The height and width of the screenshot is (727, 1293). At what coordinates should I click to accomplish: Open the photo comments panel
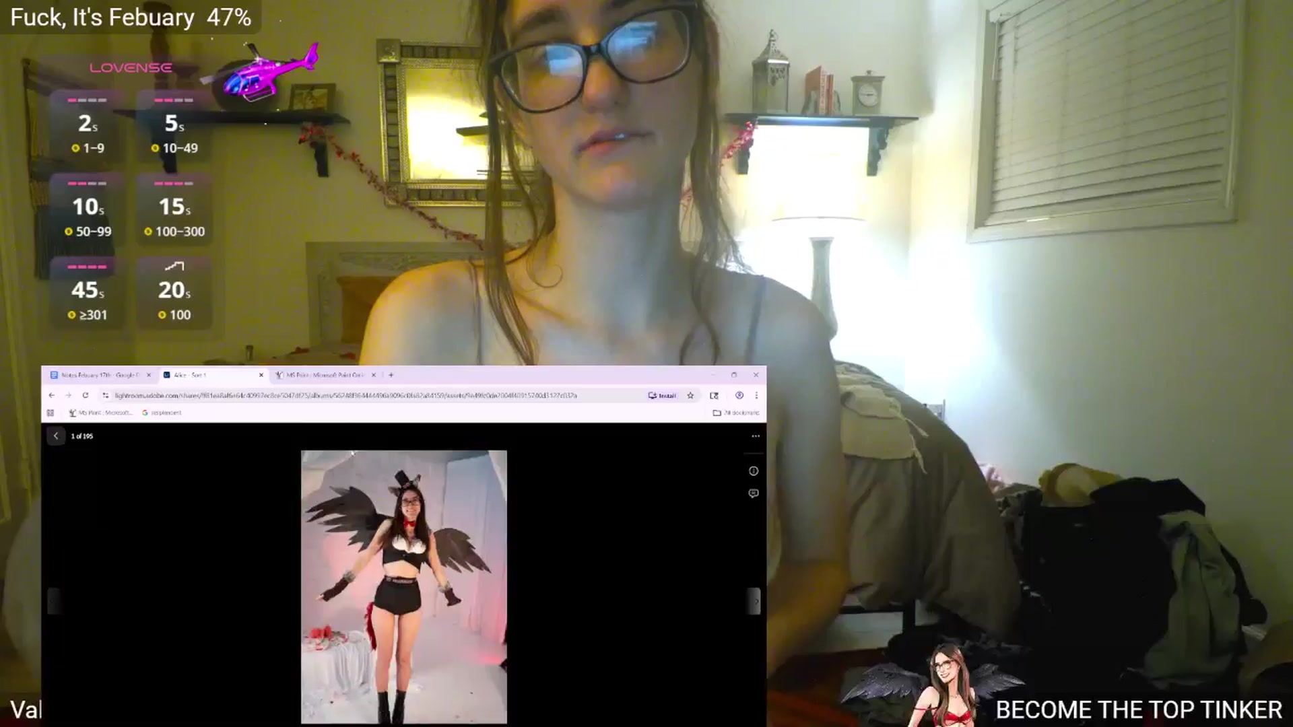(754, 493)
